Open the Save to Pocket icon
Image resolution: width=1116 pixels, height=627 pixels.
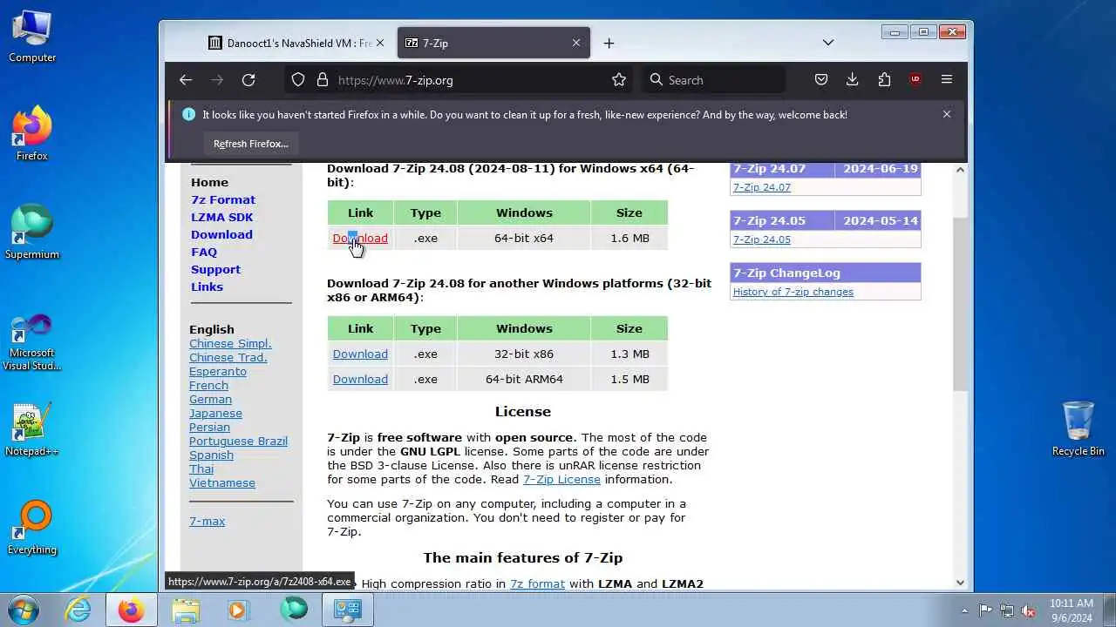pyautogui.click(x=821, y=80)
